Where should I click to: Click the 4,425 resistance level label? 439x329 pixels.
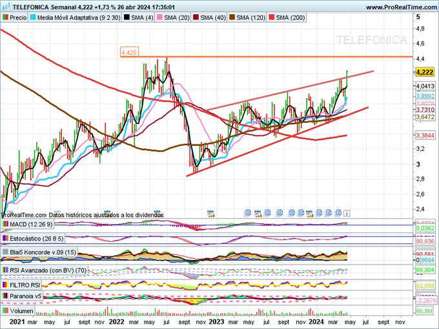pos(129,52)
